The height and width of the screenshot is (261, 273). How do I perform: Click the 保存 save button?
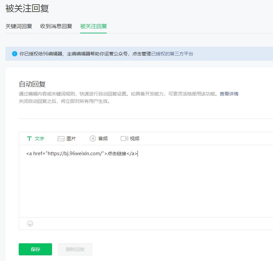tap(35, 249)
